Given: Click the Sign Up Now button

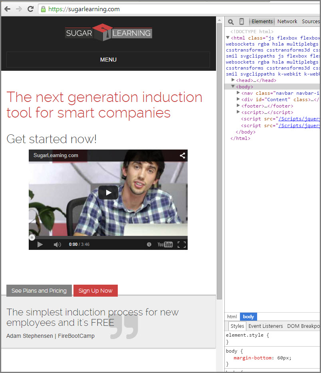Looking at the screenshot, I should coord(95,291).
